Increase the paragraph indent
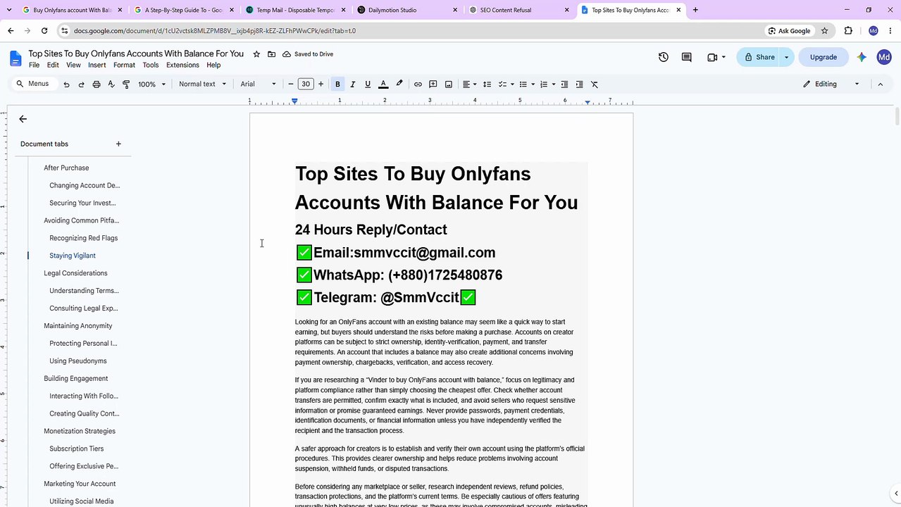Screen dimensions: 901x507 pos(579,84)
